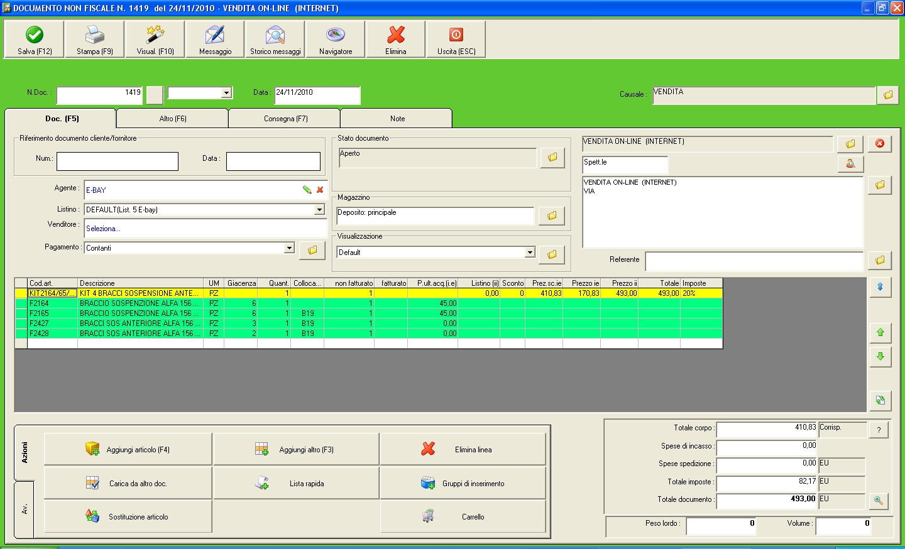905x549 pixels.
Task: Open the Pagamento dropdown list
Action: [289, 248]
